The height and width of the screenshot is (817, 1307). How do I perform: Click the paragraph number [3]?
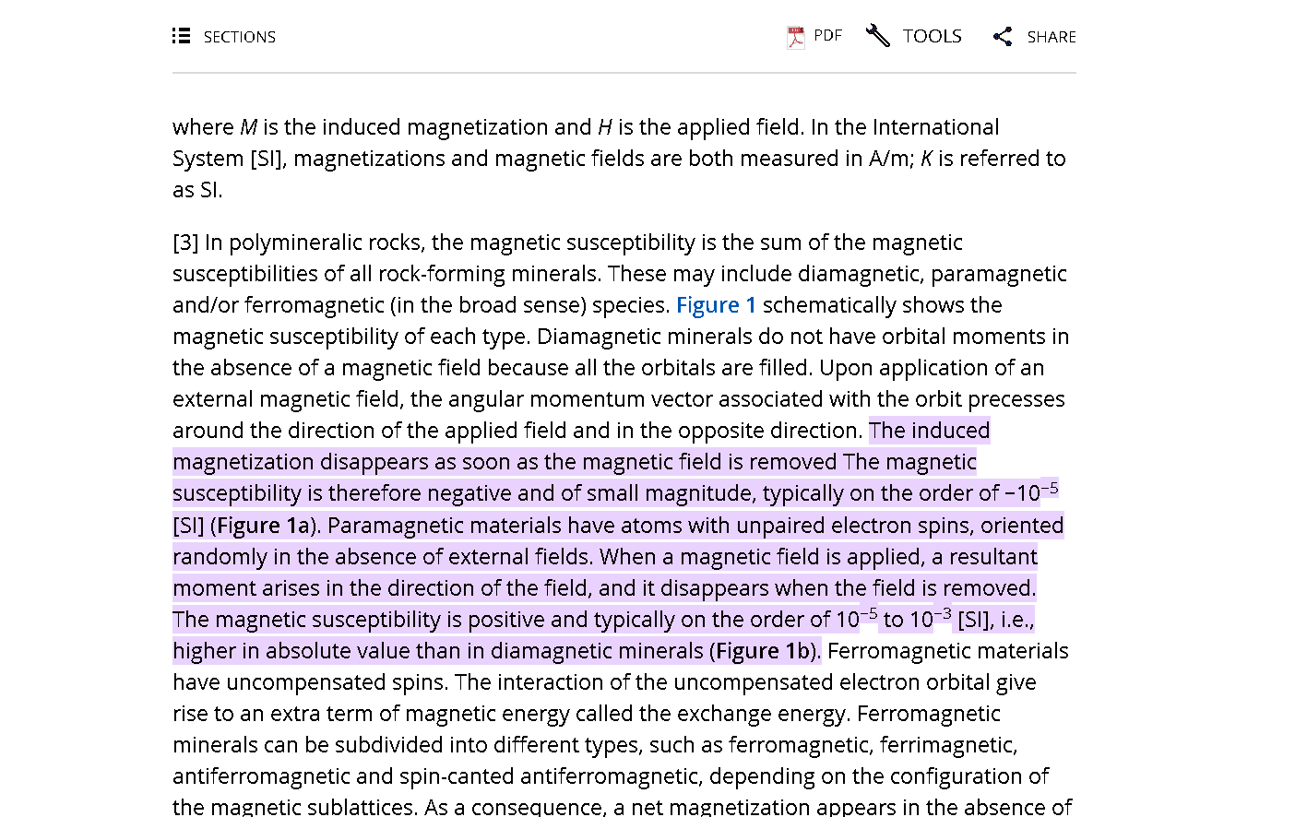point(185,243)
